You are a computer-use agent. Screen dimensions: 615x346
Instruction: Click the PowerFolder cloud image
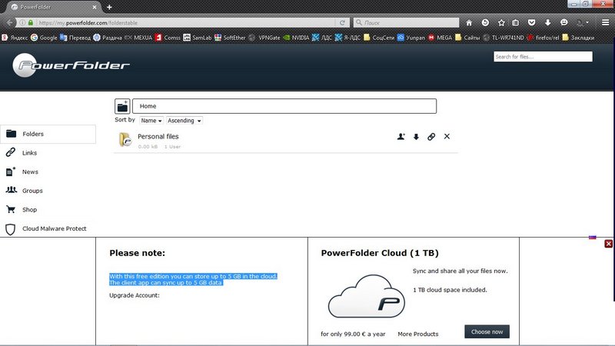[366, 296]
